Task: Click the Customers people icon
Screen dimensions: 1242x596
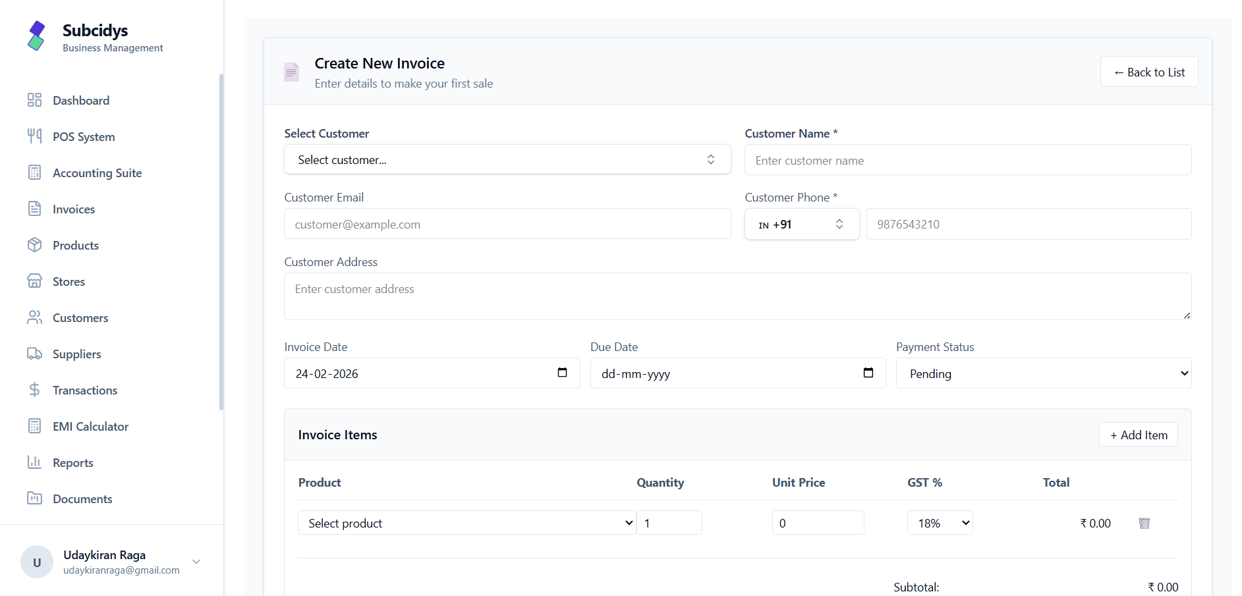Action: coord(34,317)
